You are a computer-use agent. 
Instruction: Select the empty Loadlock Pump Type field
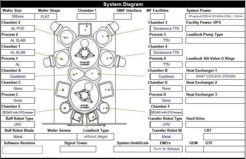[215, 40]
